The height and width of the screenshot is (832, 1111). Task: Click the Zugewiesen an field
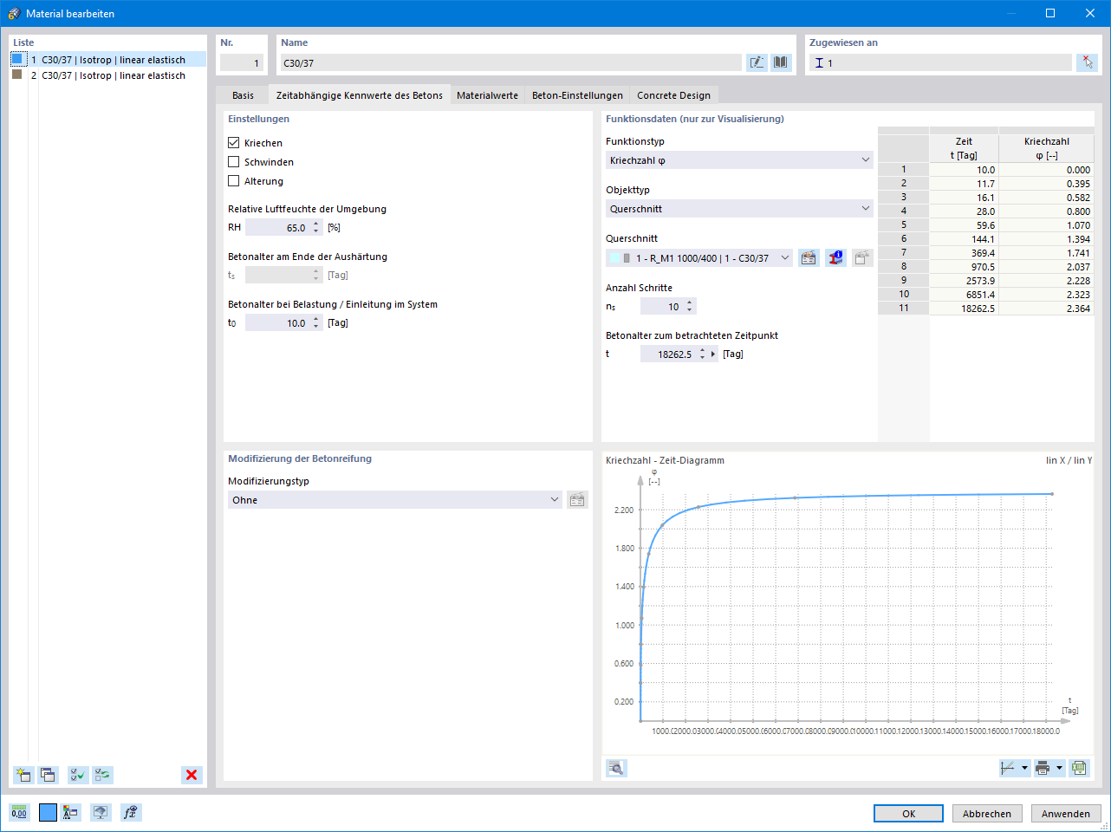940,62
